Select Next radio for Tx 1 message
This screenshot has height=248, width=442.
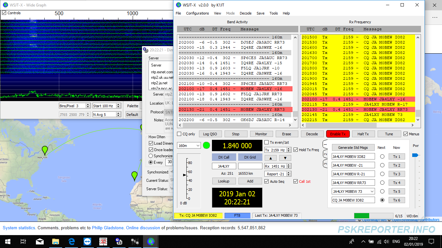[x=382, y=157]
